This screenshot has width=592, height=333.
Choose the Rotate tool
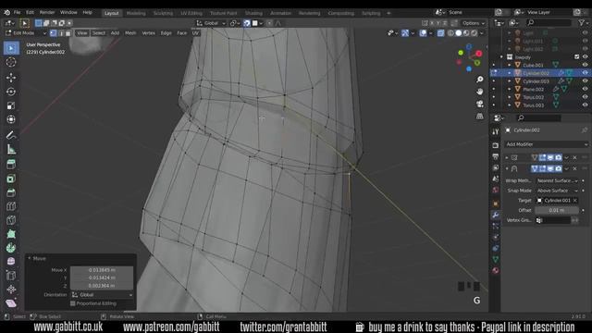[11, 92]
